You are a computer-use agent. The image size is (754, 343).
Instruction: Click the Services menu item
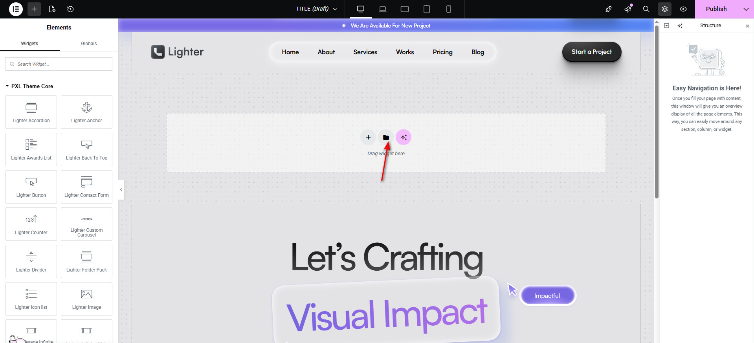pos(365,52)
